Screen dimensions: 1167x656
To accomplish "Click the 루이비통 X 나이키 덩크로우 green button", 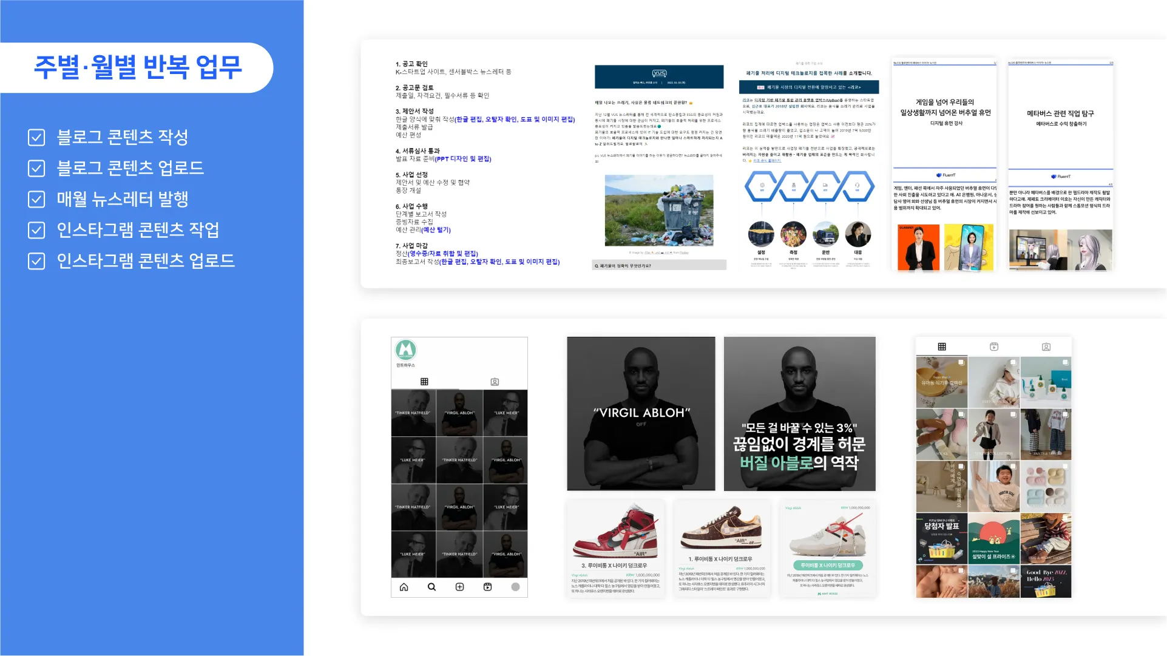I will click(x=827, y=565).
